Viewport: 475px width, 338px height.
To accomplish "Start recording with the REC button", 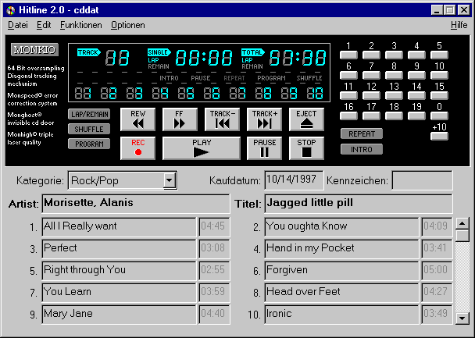I will [x=137, y=148].
